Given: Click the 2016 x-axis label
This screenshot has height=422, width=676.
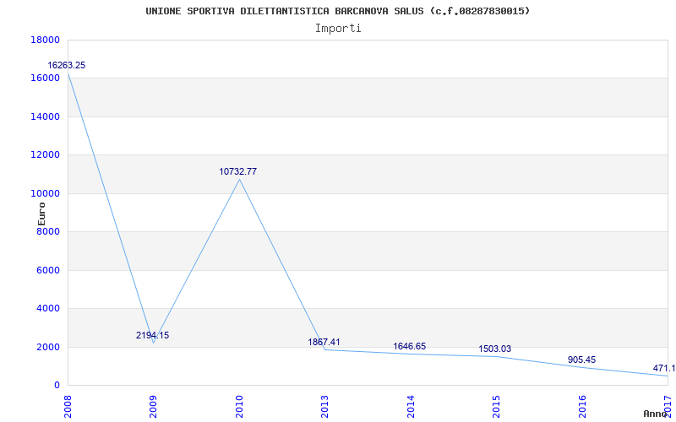Looking at the screenshot, I should point(582,407).
